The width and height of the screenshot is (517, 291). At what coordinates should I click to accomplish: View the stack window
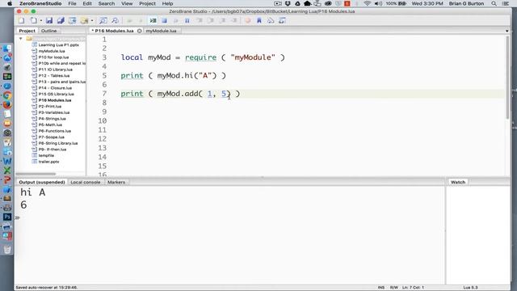271,21
